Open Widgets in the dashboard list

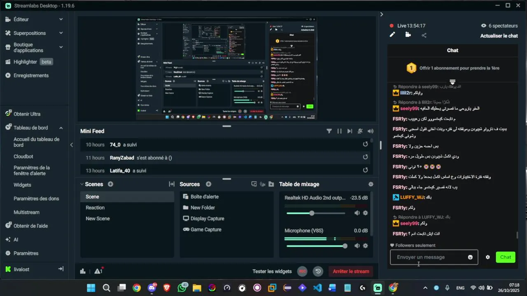click(x=22, y=185)
